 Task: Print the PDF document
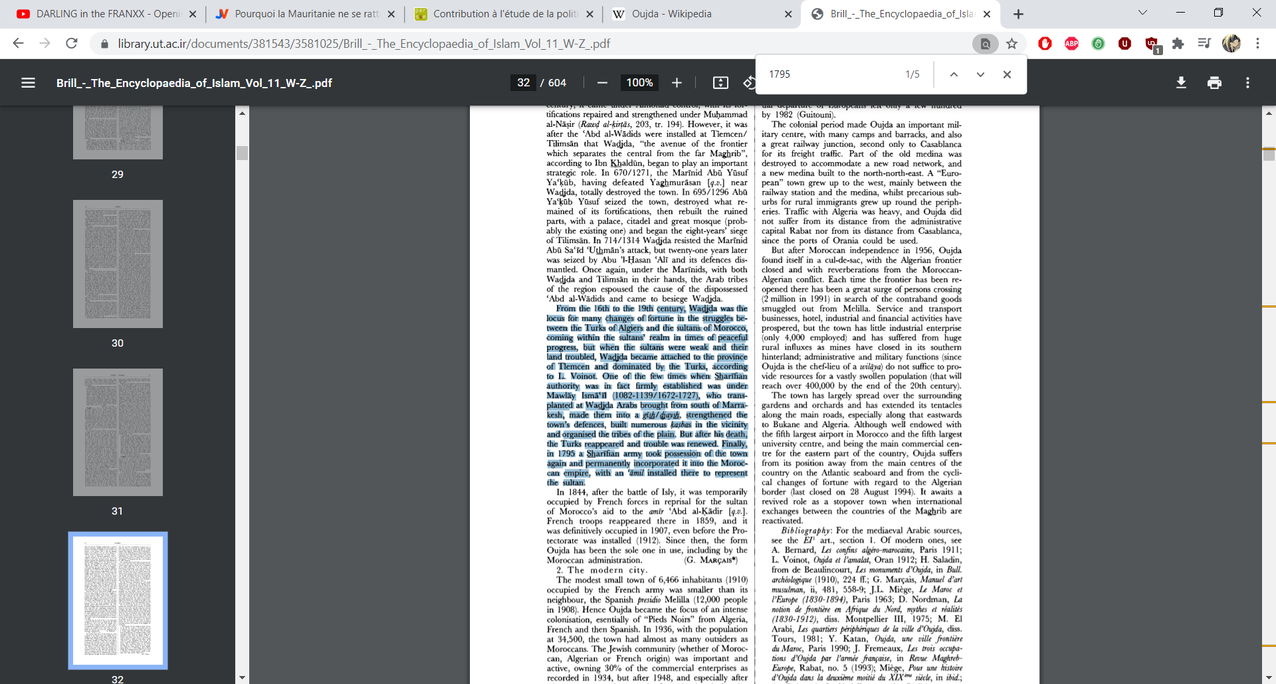pos(1214,83)
